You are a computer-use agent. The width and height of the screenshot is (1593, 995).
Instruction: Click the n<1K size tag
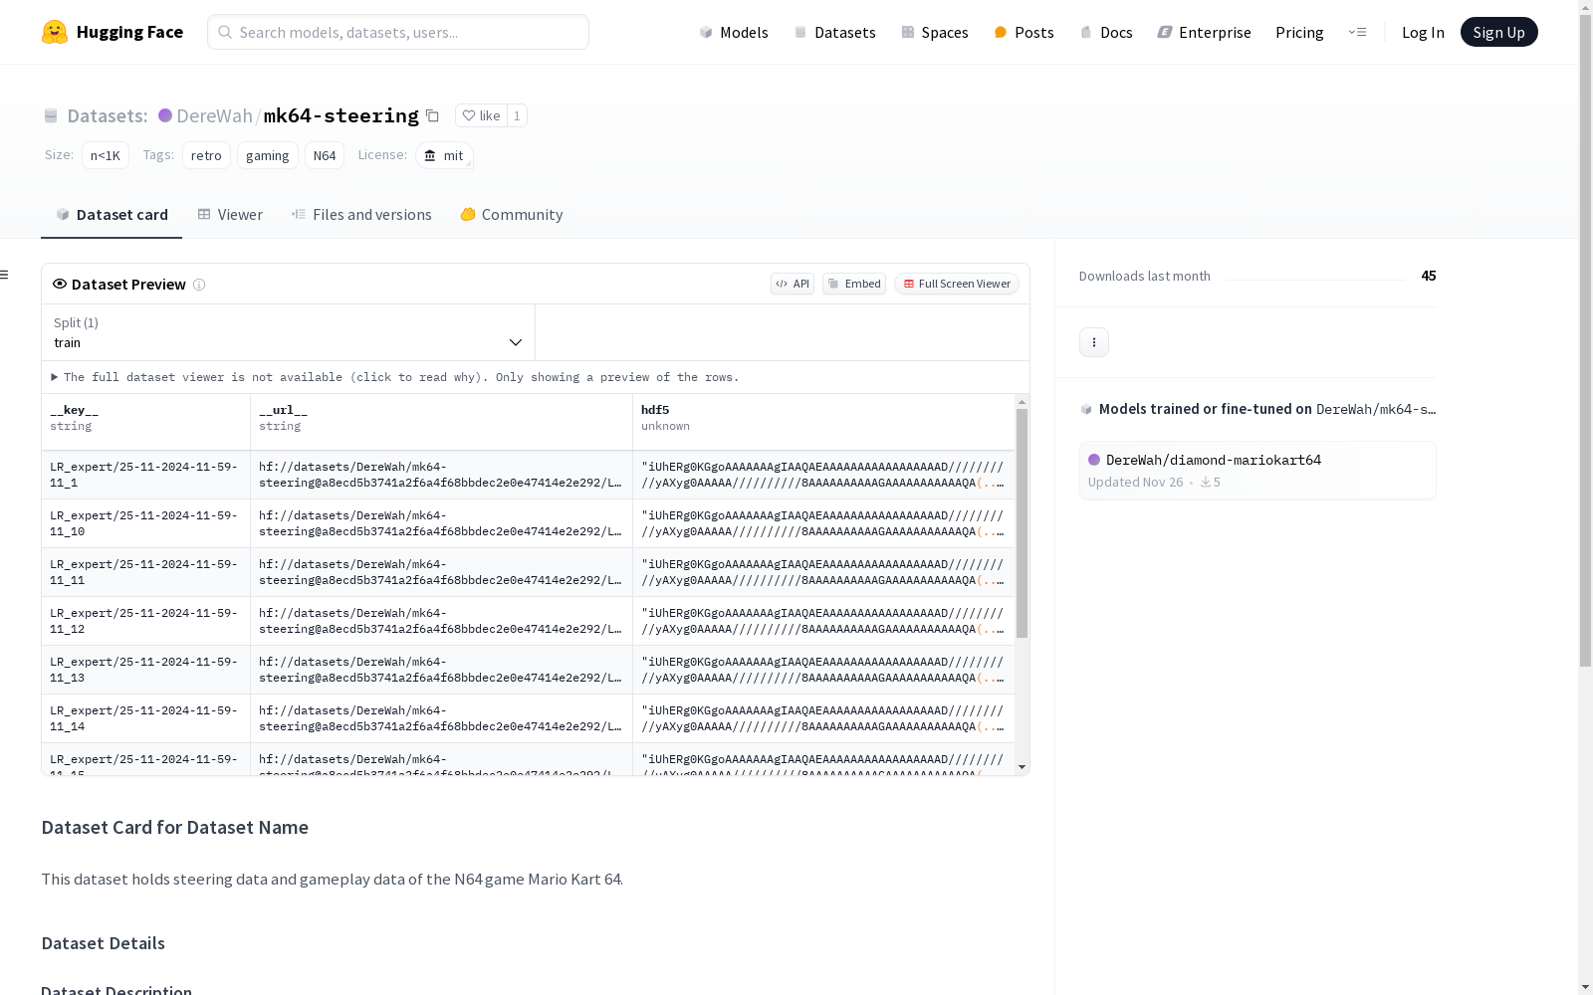pos(106,155)
